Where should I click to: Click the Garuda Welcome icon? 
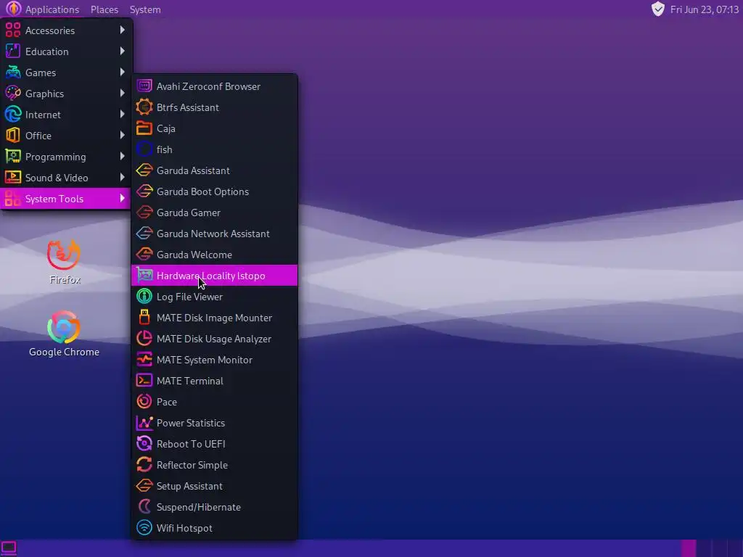(144, 255)
